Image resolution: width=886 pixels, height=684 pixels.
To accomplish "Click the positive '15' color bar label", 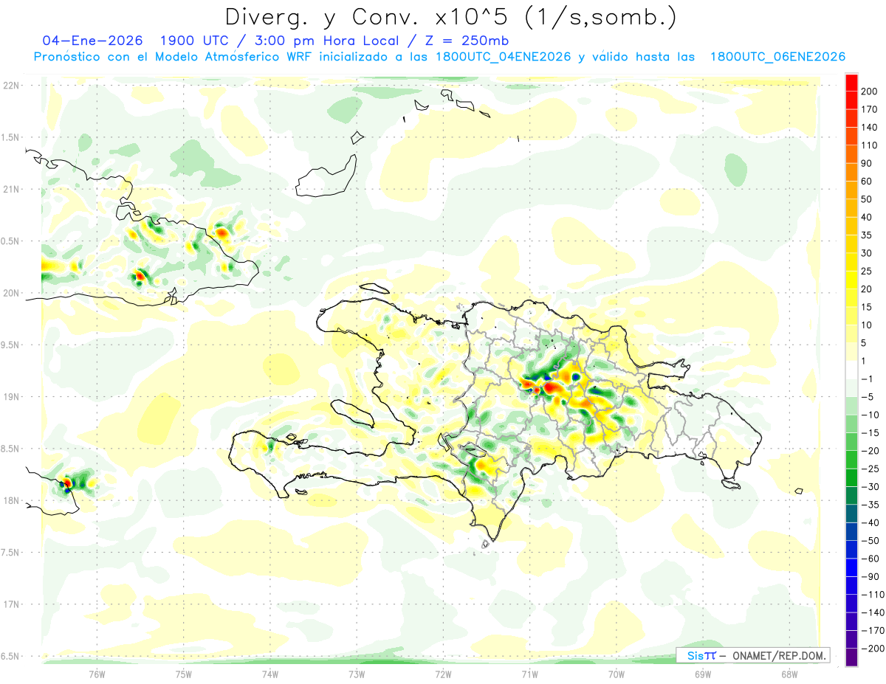I will point(867,307).
